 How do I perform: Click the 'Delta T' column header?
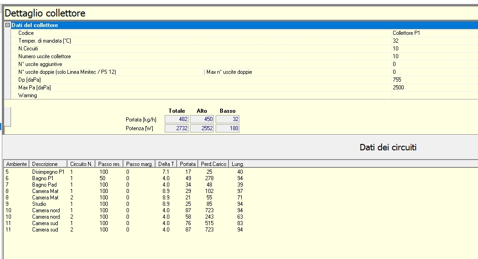166,164
